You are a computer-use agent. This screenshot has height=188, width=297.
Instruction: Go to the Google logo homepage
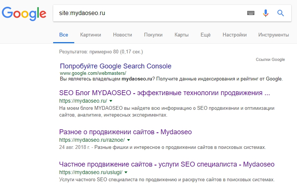pyautogui.click(x=24, y=14)
